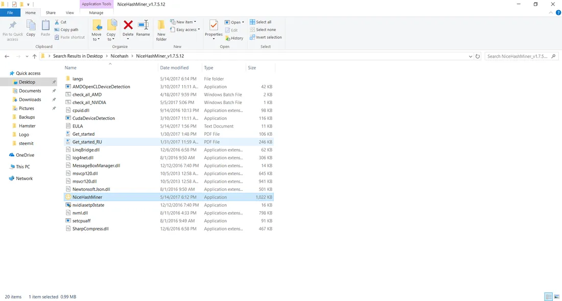Open the New item dropdown

183,22
